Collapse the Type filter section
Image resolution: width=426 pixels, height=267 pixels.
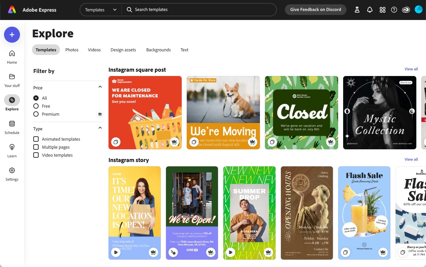[100, 127]
